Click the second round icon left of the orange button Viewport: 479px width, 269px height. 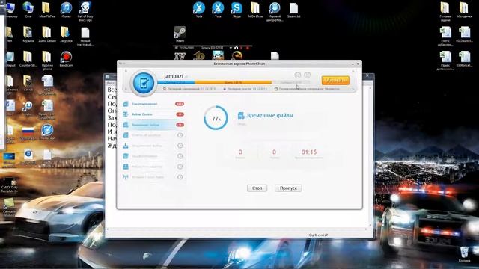coord(308,75)
